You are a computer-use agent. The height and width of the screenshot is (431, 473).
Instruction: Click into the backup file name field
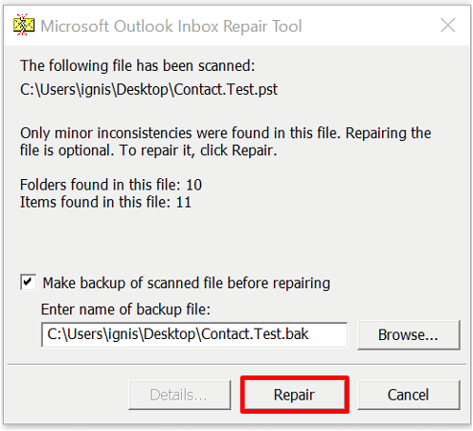click(x=194, y=334)
